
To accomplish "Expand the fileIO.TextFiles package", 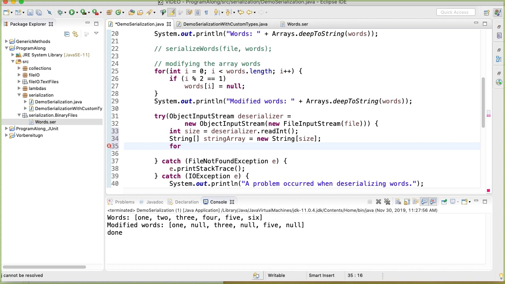I will click(19, 82).
